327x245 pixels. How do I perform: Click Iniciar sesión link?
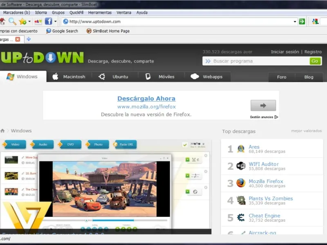pyautogui.click(x=285, y=52)
